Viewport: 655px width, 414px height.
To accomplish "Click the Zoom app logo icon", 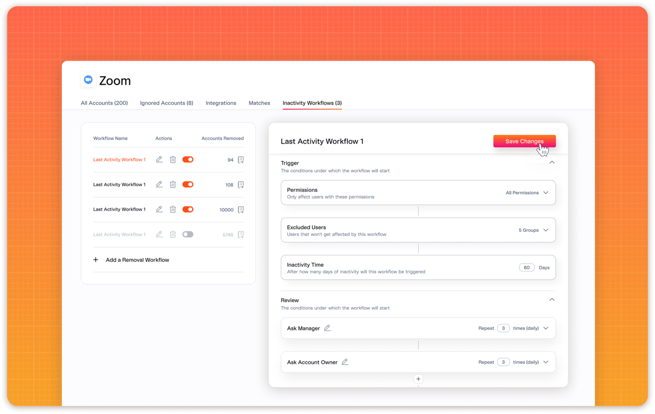I will coord(88,79).
